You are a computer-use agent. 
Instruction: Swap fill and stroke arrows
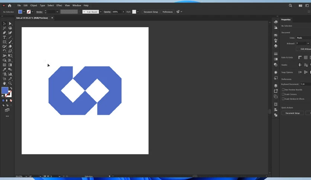coord(11,88)
